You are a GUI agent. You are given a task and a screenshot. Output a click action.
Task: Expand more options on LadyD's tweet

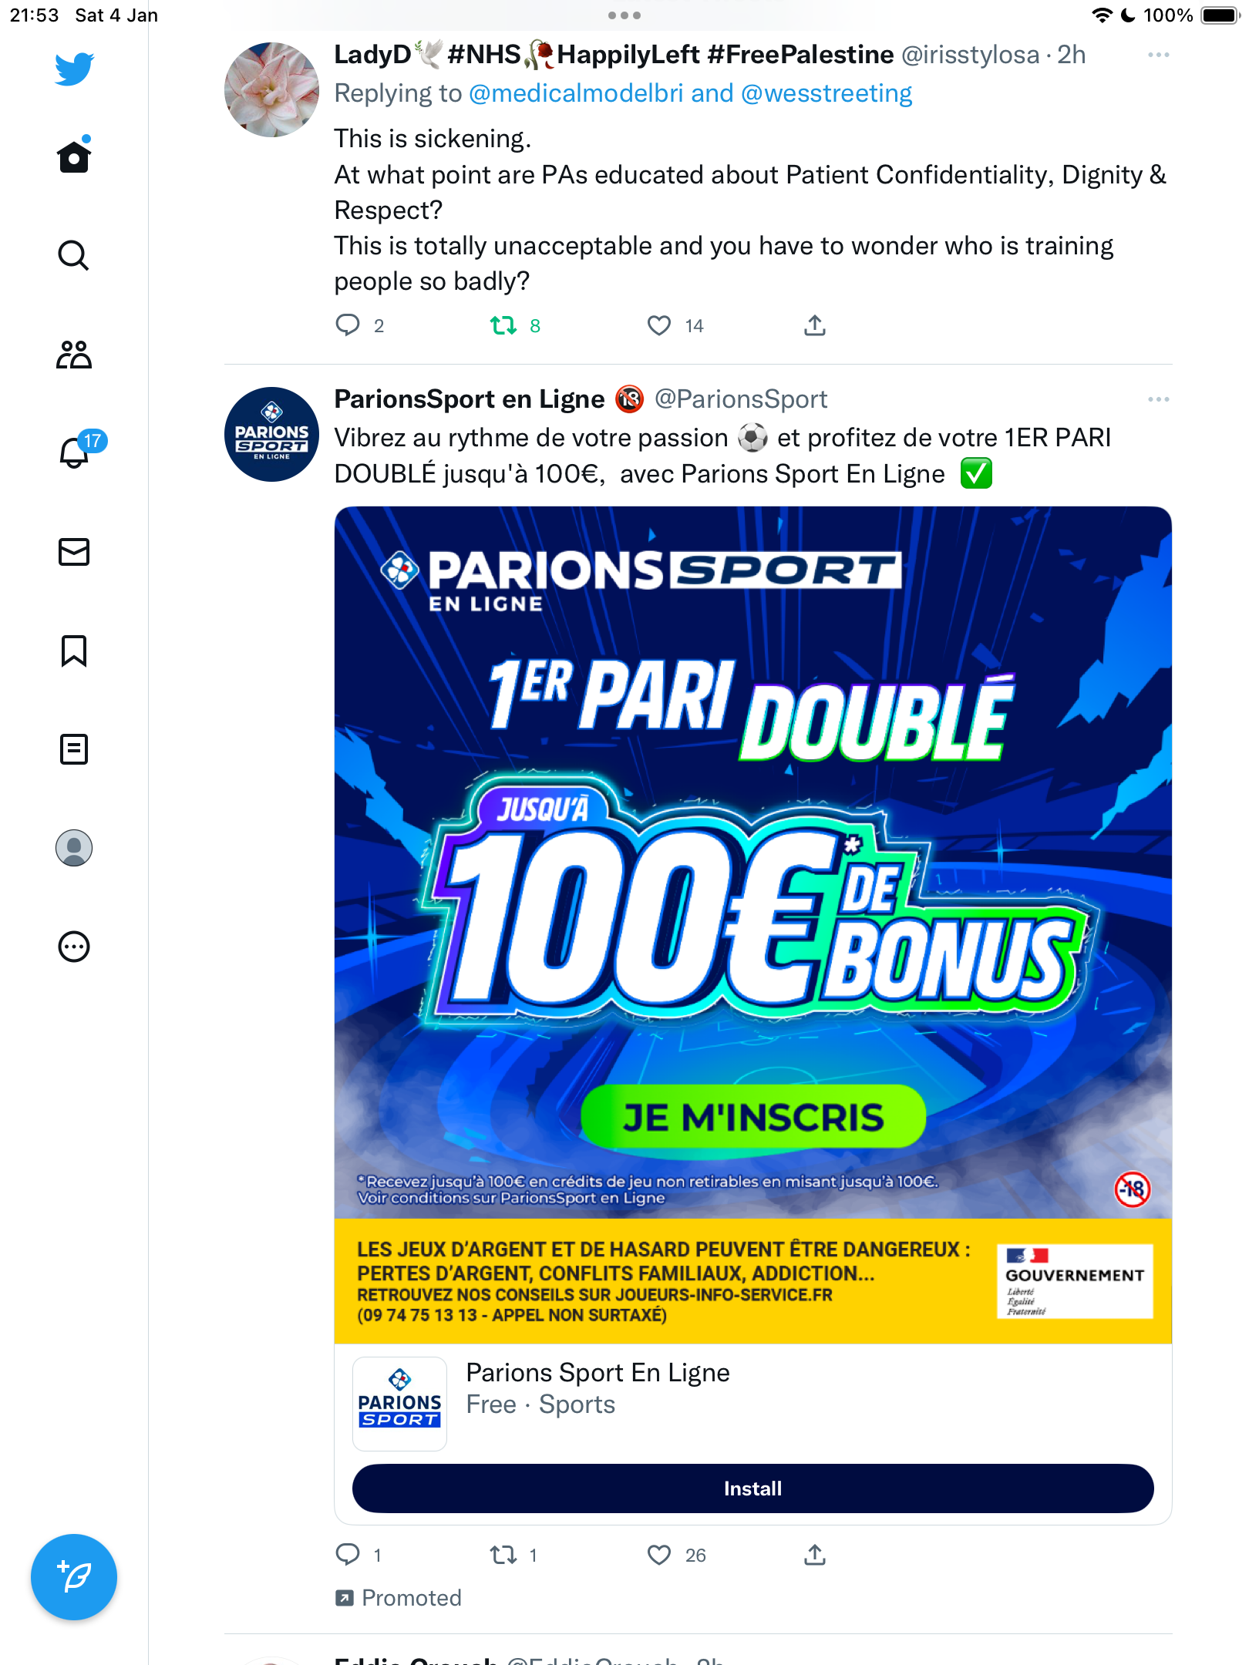click(x=1158, y=55)
